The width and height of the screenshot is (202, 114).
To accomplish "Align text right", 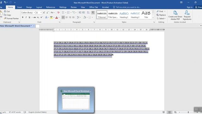I will [70, 17].
